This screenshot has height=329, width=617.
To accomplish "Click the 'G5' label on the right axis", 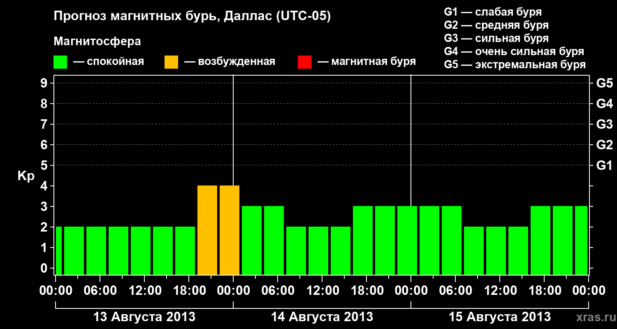I will coord(604,83).
